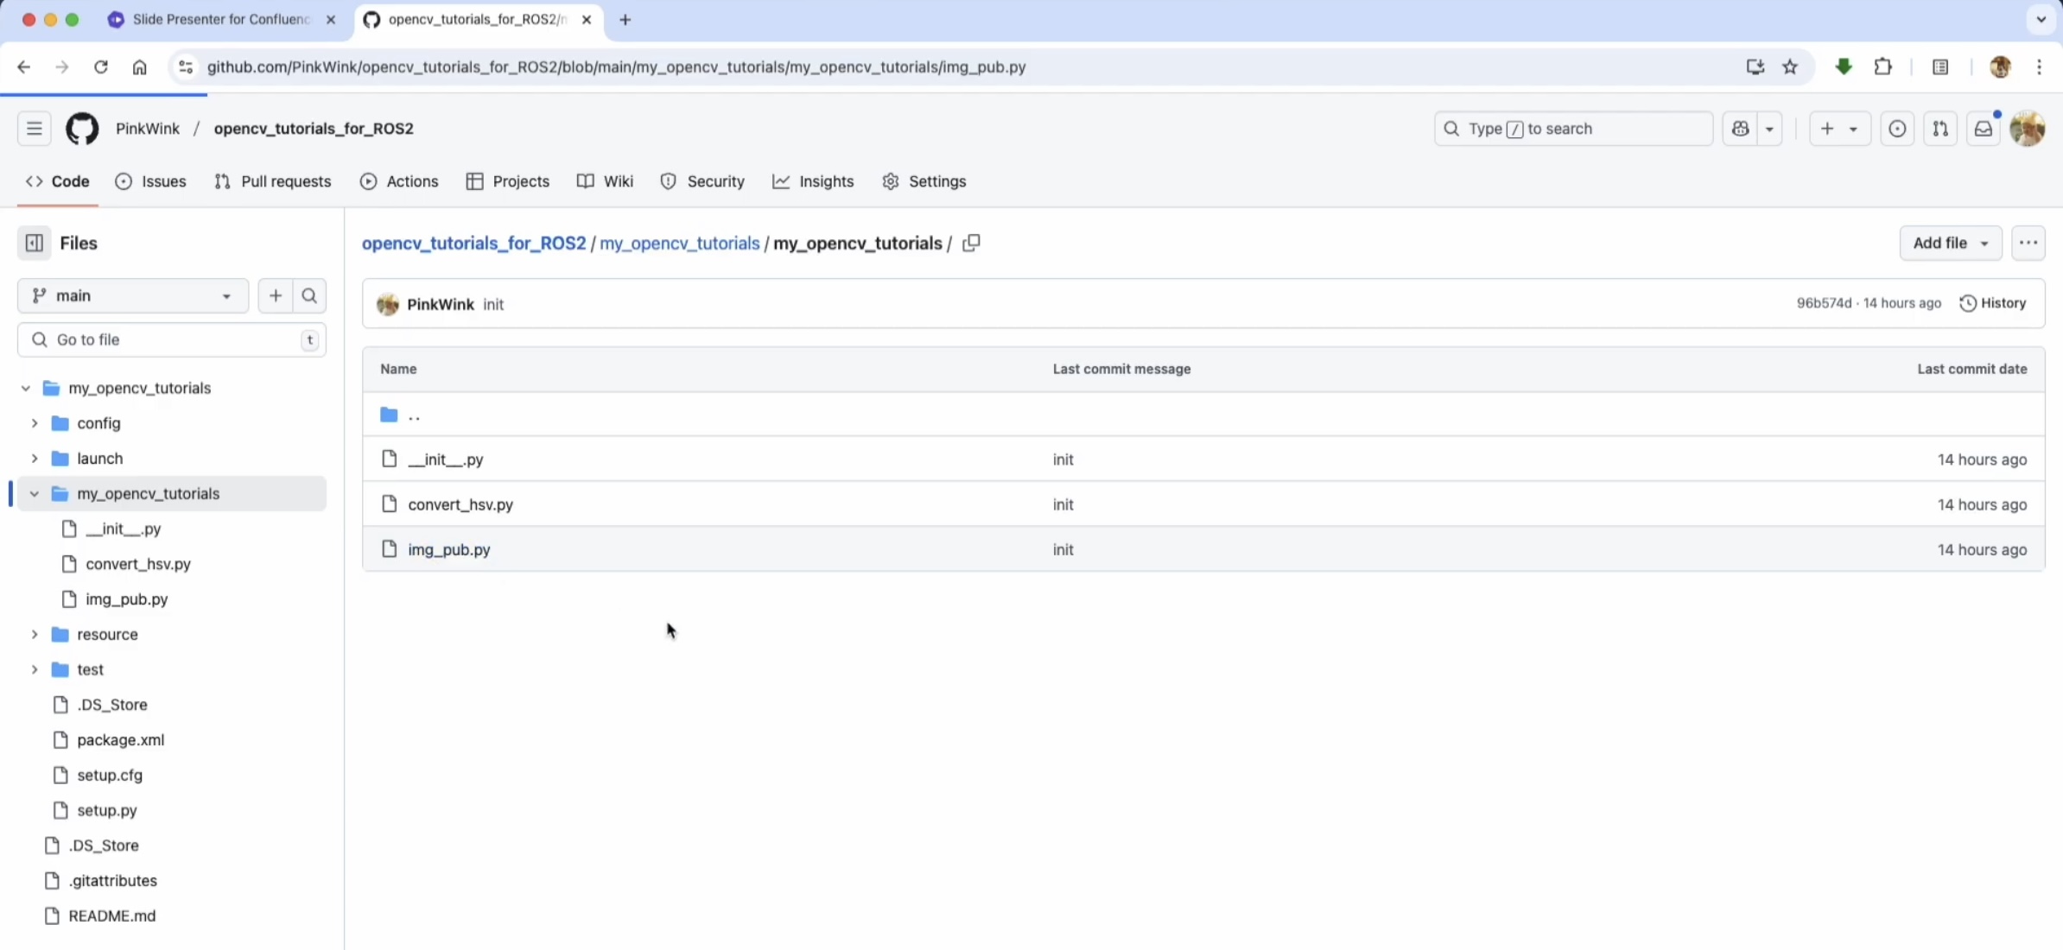Click the add file plus icon in the sidebar

coord(276,296)
